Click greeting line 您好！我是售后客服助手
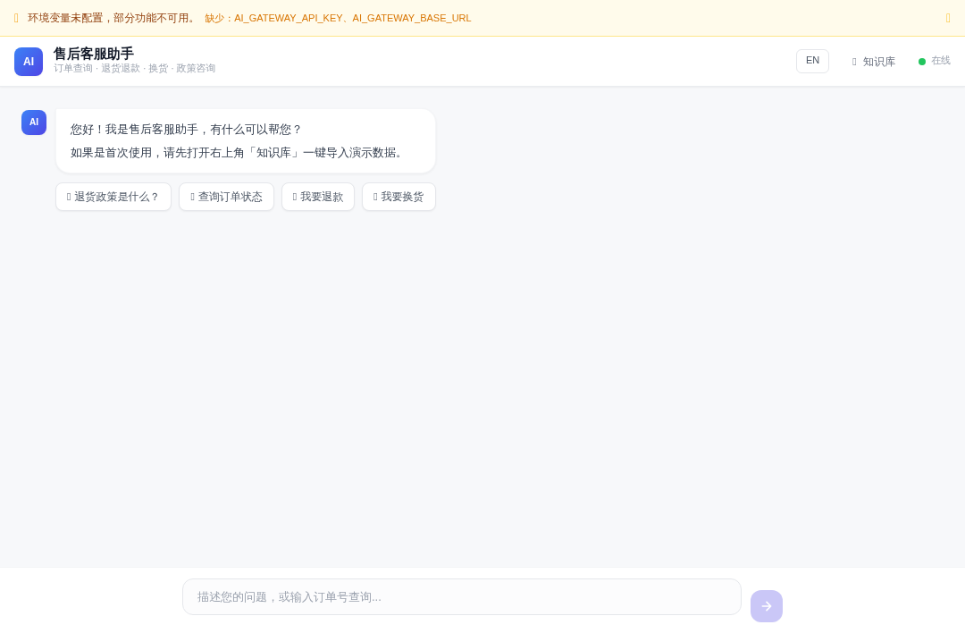 coord(186,130)
